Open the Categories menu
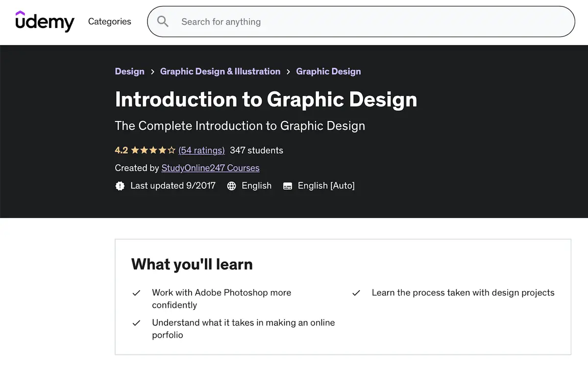Screen dimensions: 588x369 click(109, 22)
